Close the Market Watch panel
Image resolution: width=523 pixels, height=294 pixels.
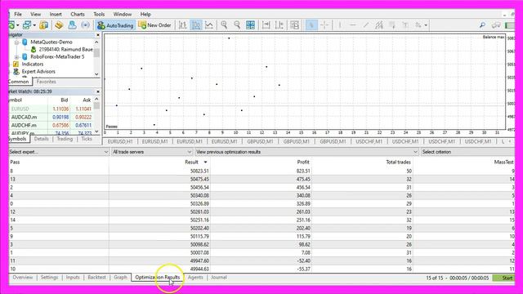click(98, 91)
